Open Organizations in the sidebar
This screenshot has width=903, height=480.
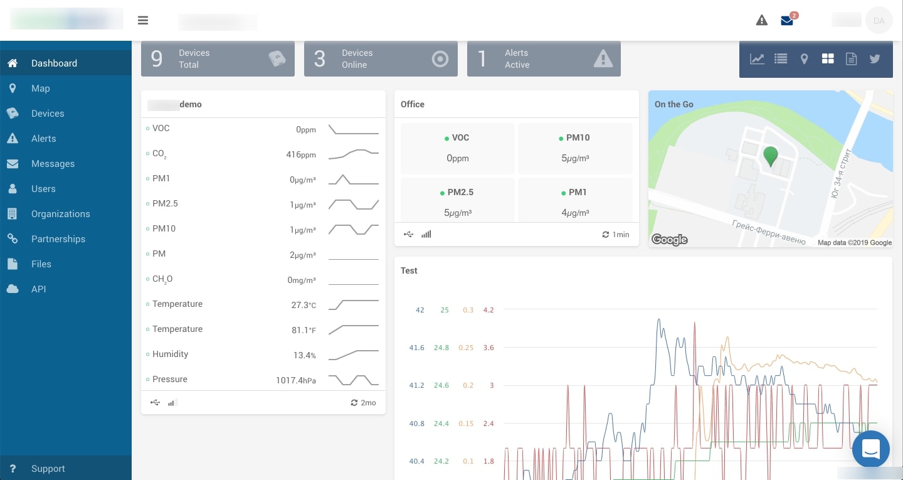(x=66, y=214)
